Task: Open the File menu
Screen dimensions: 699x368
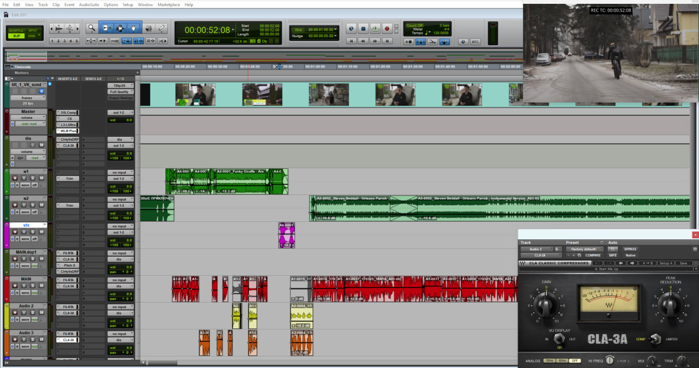Action: [5, 4]
